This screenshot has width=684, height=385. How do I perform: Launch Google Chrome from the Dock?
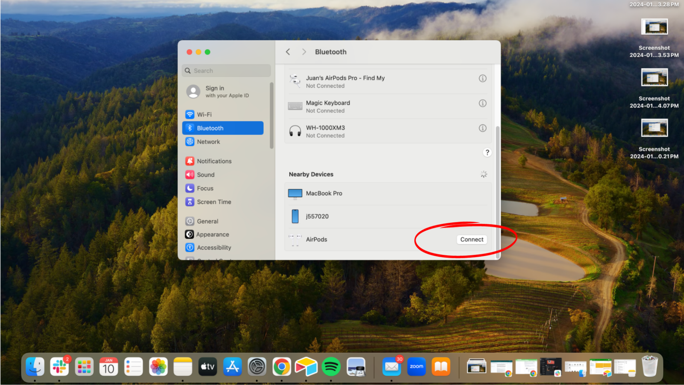282,367
